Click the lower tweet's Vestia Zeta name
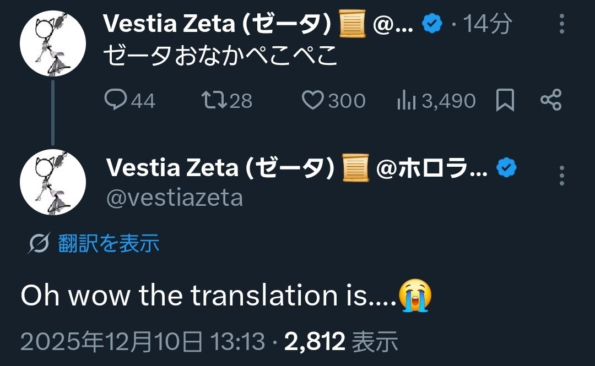 click(x=220, y=168)
